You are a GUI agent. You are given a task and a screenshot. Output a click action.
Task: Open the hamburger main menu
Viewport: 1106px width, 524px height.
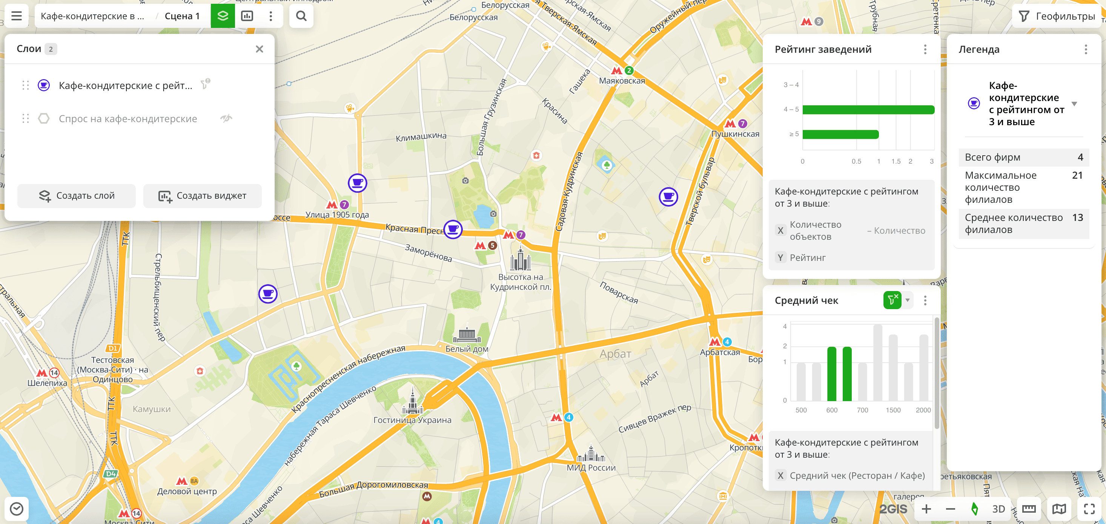(16, 16)
